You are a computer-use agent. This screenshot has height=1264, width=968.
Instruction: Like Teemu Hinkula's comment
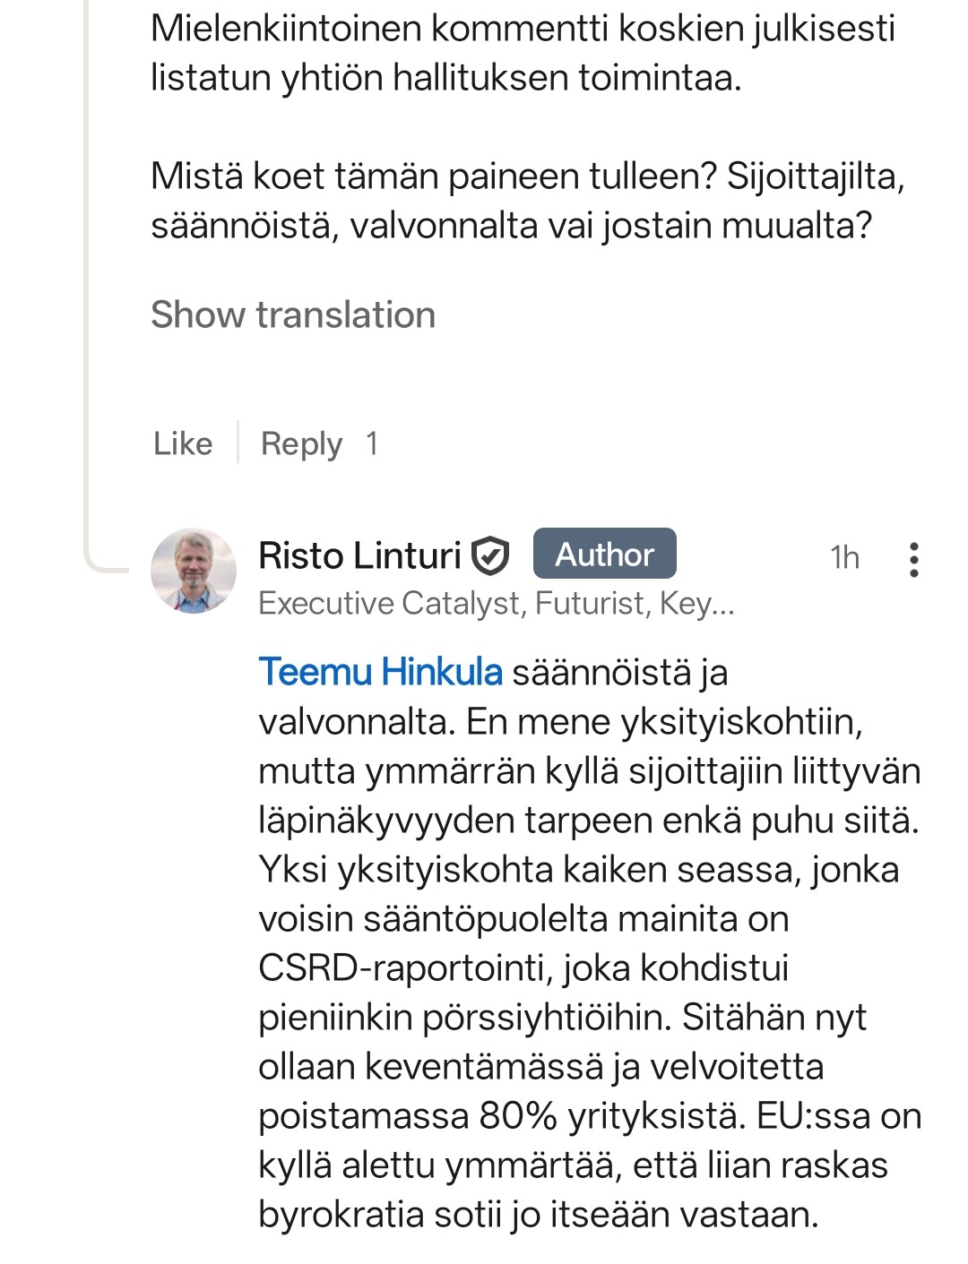(x=183, y=443)
